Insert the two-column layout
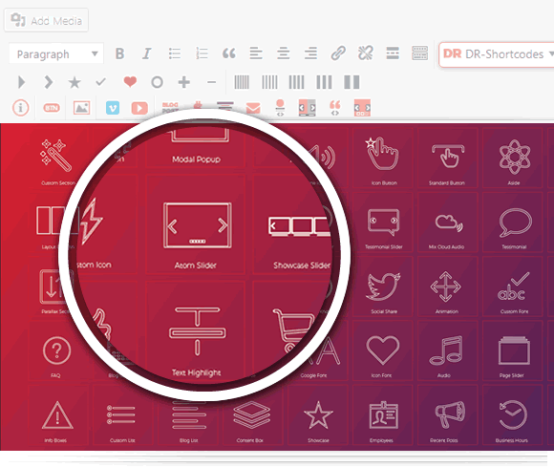 [x=352, y=82]
